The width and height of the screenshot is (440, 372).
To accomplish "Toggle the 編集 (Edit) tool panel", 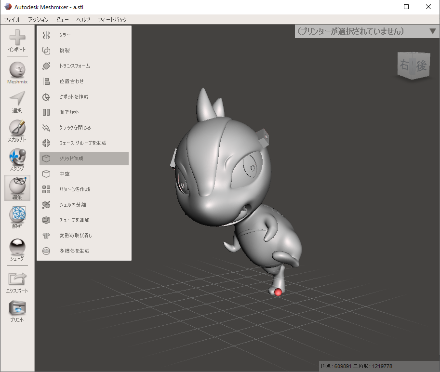I will pyautogui.click(x=17, y=188).
